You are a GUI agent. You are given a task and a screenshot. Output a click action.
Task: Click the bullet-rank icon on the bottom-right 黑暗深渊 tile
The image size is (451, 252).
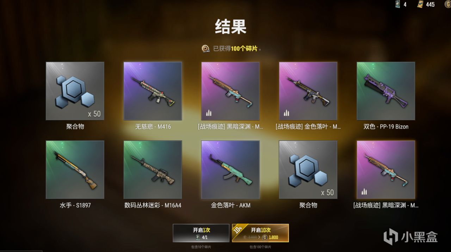(x=364, y=192)
